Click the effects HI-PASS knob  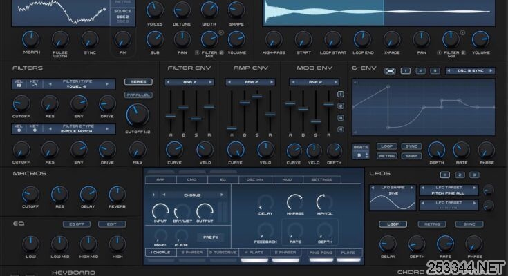[x=295, y=203]
